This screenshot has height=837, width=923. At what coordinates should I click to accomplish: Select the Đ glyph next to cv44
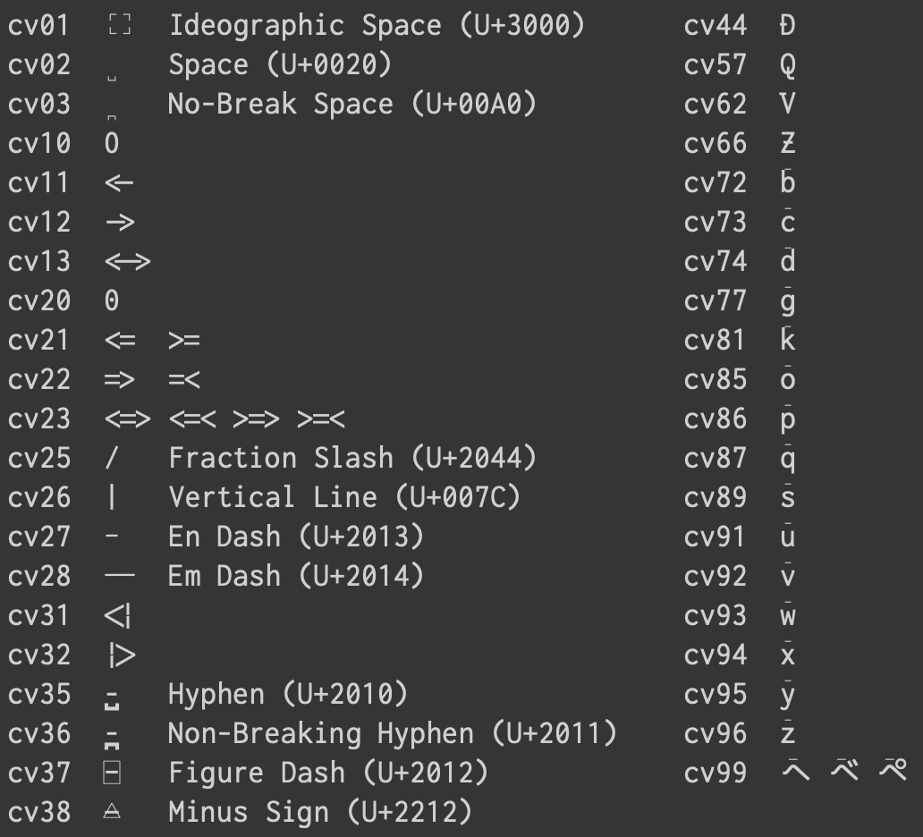point(787,25)
